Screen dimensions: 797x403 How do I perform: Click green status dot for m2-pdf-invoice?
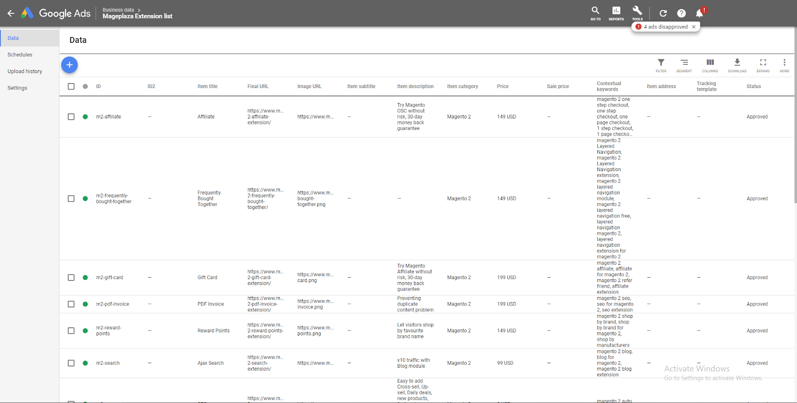(x=85, y=304)
